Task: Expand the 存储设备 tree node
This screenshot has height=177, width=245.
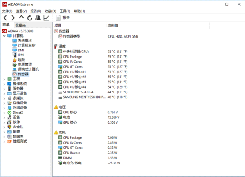Action: 4,103
